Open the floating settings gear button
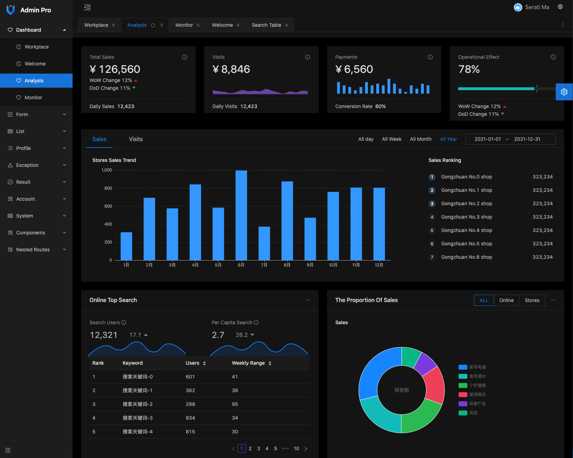Image resolution: width=573 pixels, height=458 pixels. pos(564,92)
